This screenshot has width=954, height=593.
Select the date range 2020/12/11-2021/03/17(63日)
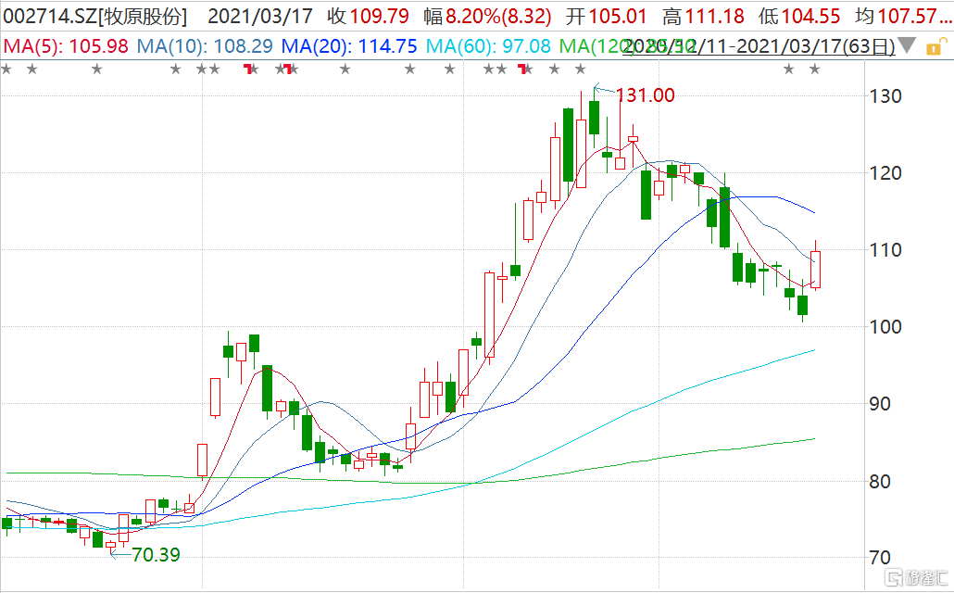[x=759, y=46]
